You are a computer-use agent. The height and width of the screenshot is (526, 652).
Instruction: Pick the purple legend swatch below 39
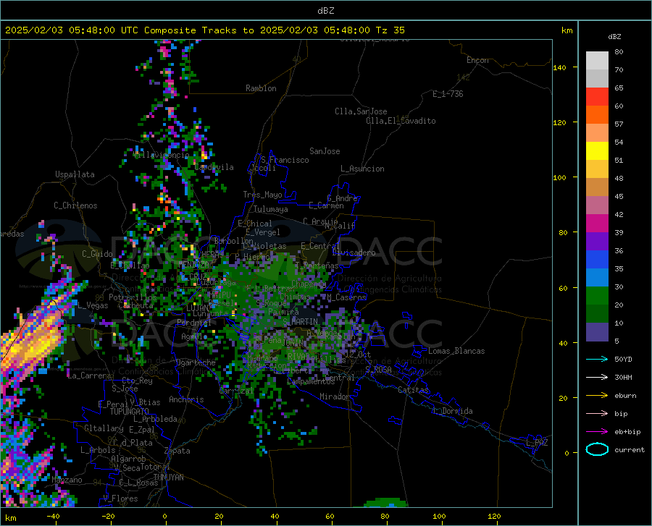pos(597,242)
